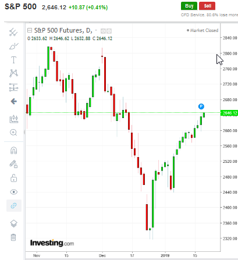Screen dimensions: 238x260
Task: Click the 2320.00 price axis label
Action: (x=230, y=238)
